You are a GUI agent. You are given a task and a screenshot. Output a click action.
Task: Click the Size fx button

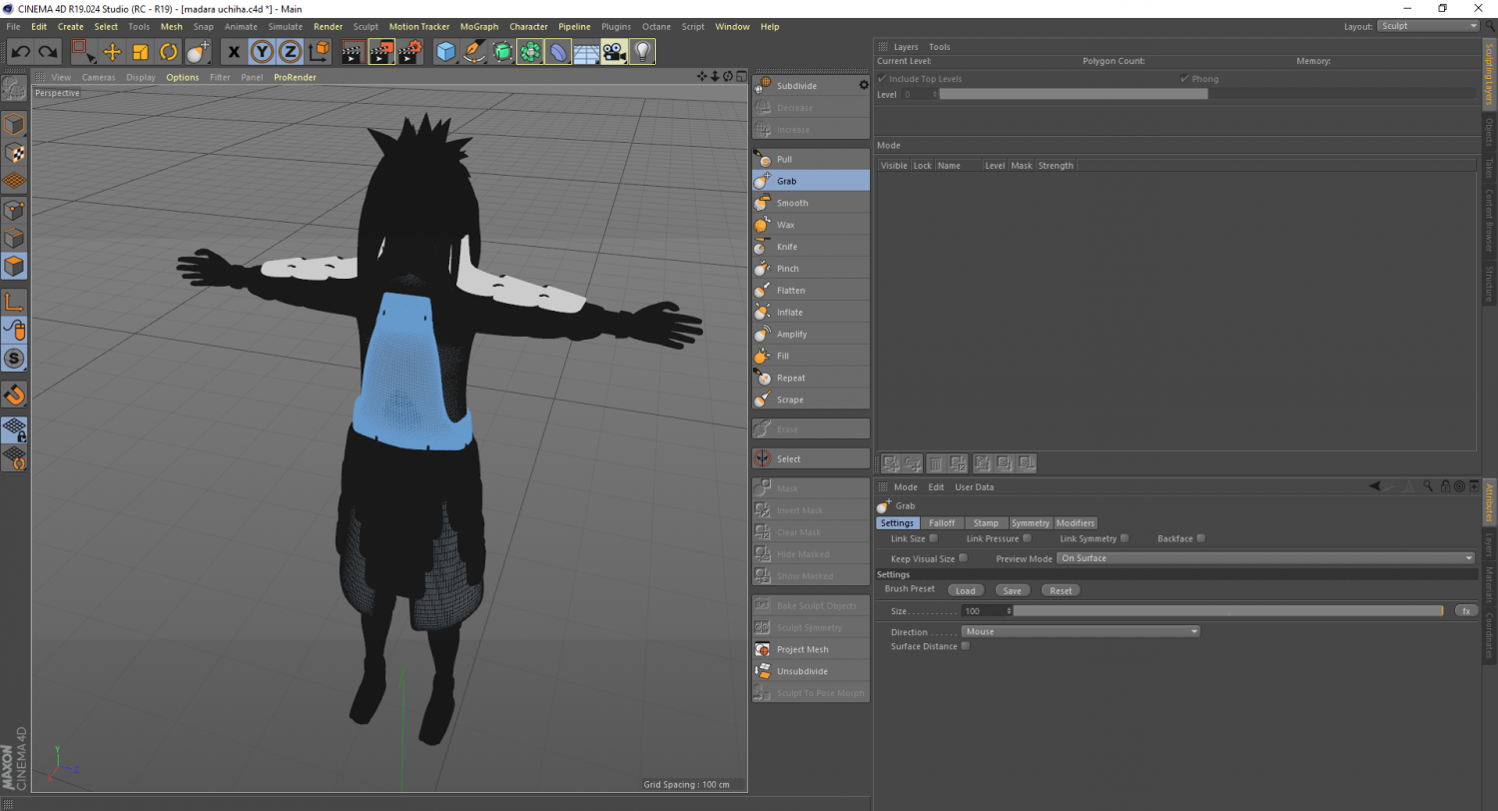[1466, 610]
